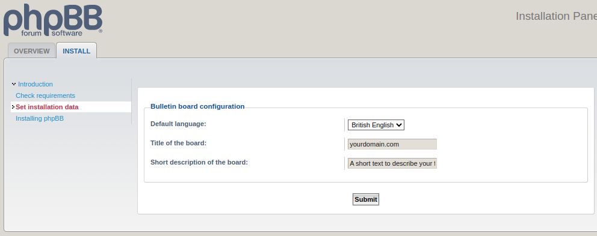Click the Short description of the board label
The image size is (597, 236).
[199, 162]
